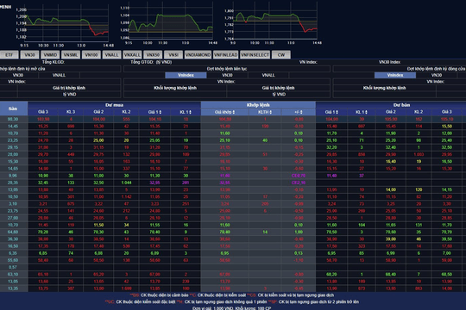The height and width of the screenshot is (310, 466).
Task: Click the KL 2 header under Dư bán
Action: coord(419,112)
